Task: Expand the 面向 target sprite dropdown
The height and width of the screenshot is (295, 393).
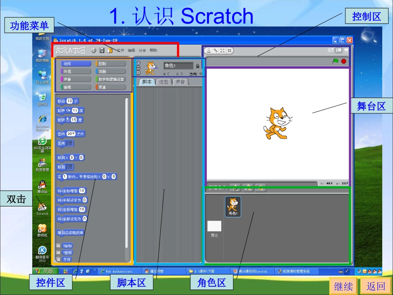Action: [x=70, y=143]
